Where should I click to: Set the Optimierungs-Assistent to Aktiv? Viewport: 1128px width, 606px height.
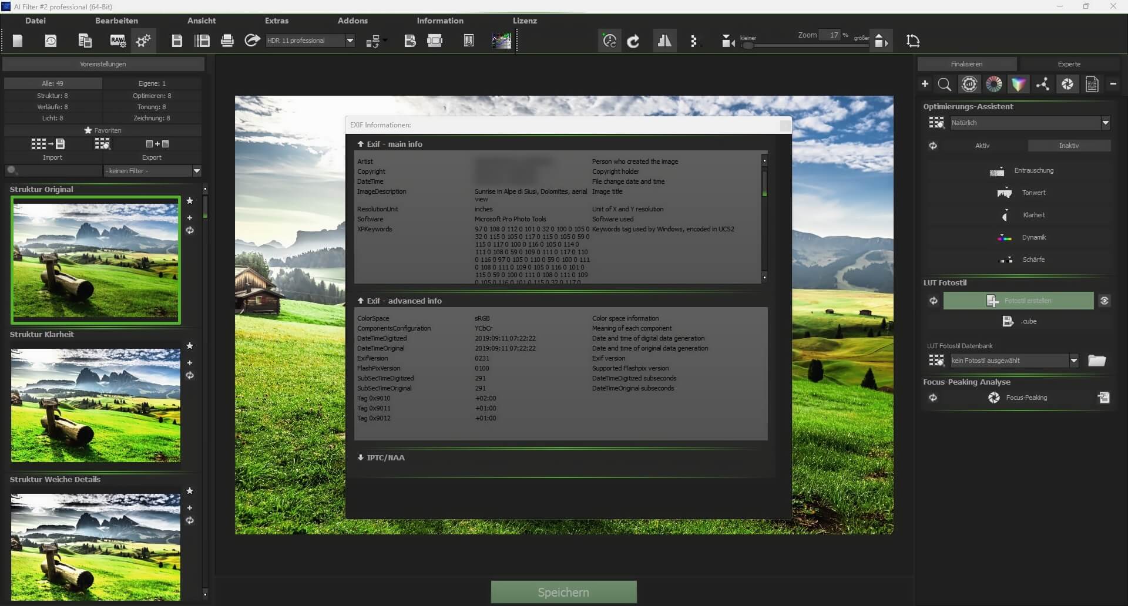[983, 145]
